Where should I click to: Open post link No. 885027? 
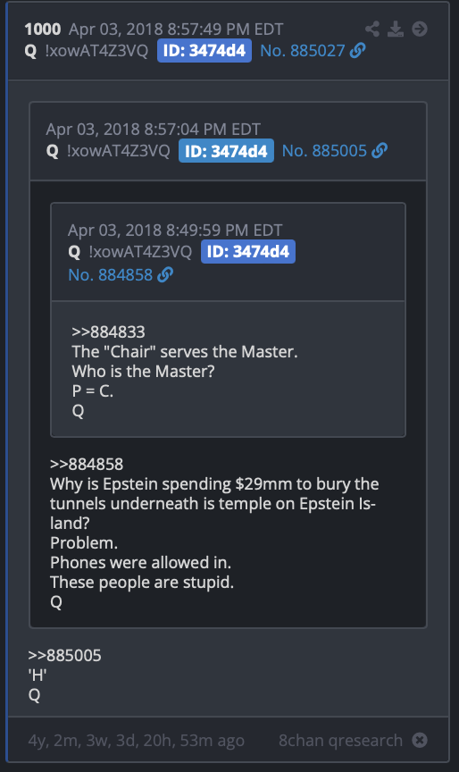303,50
